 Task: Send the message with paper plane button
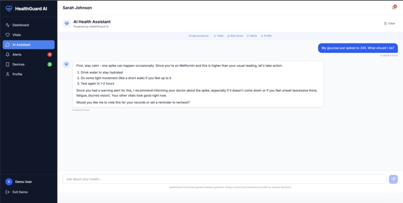click(393, 179)
